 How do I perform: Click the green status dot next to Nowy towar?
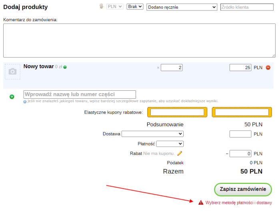(x=65, y=67)
